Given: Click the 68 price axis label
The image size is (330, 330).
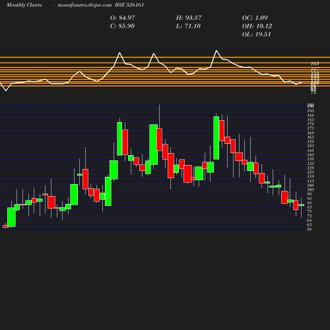Looking at the screenshot, I should pos(310,220).
